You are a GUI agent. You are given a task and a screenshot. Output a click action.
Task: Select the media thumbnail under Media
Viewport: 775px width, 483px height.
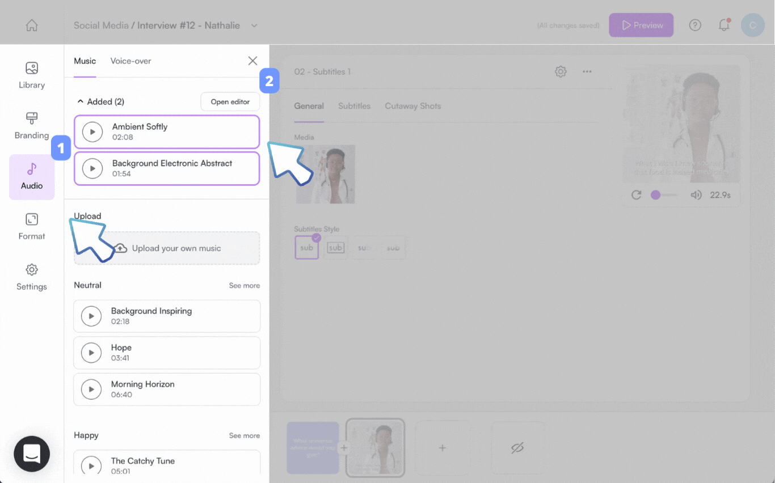tap(326, 174)
